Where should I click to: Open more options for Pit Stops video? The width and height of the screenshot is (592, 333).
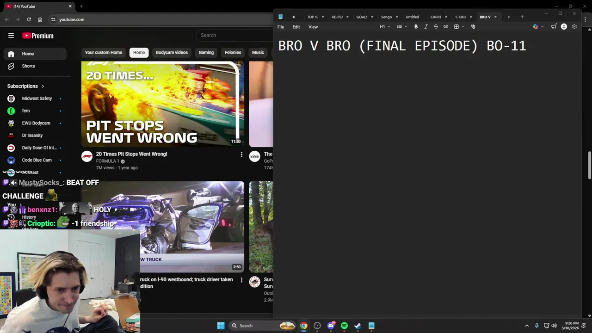pos(241,154)
